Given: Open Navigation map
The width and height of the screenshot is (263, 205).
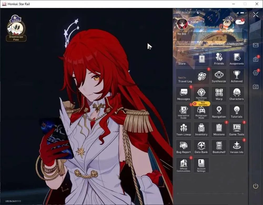Looking at the screenshot, I should [x=219, y=112].
